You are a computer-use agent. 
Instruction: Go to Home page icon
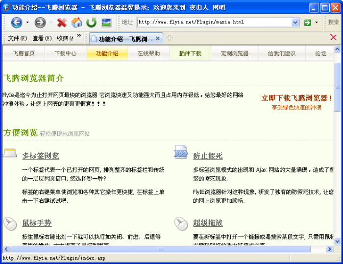coord(76,23)
